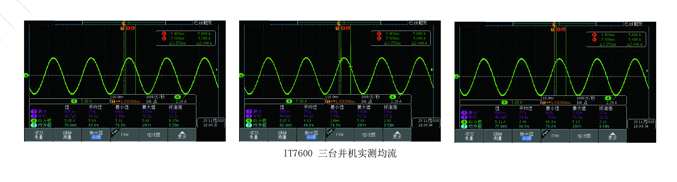Click channel 2 RMS badge in left measurement table
677x182 pixels.
pyautogui.click(x=34, y=125)
